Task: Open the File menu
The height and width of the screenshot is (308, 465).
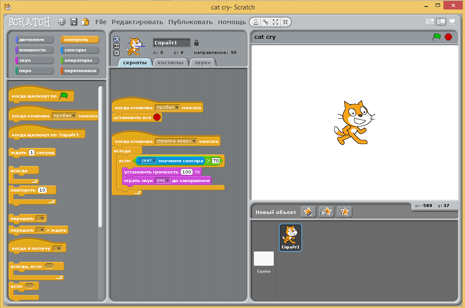Action: pos(101,22)
